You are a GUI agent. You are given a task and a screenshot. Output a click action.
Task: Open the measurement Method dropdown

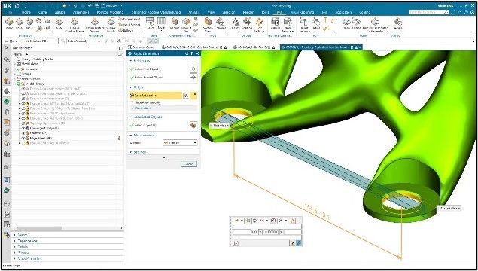coord(180,142)
